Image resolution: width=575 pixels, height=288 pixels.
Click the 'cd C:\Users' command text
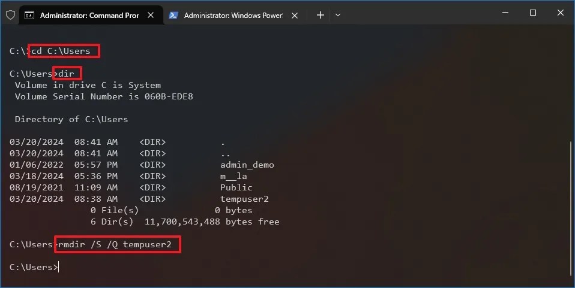tap(61, 51)
